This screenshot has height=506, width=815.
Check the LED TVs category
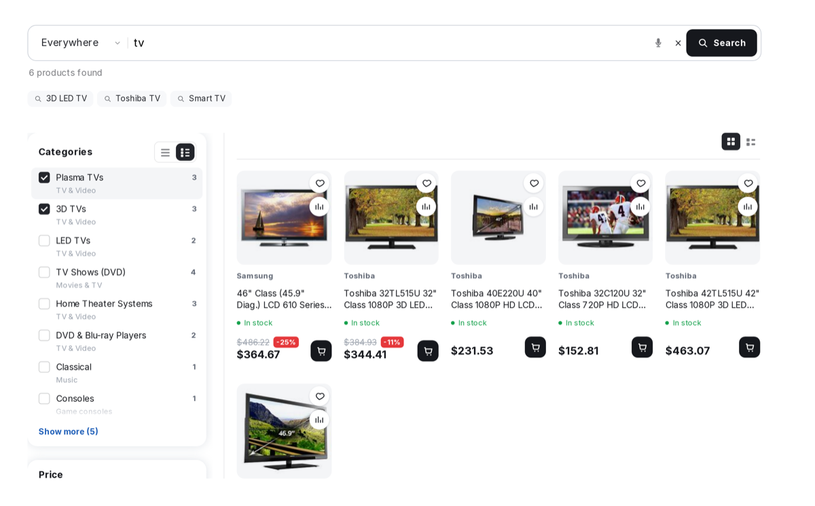[x=44, y=241]
